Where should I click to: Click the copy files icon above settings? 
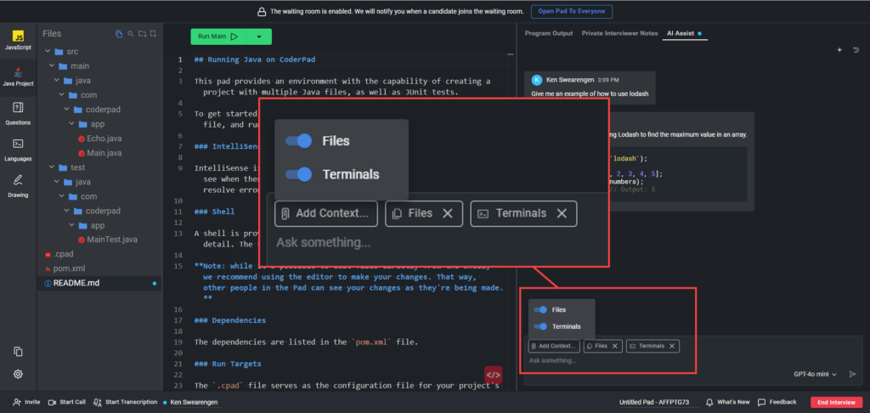click(18, 351)
